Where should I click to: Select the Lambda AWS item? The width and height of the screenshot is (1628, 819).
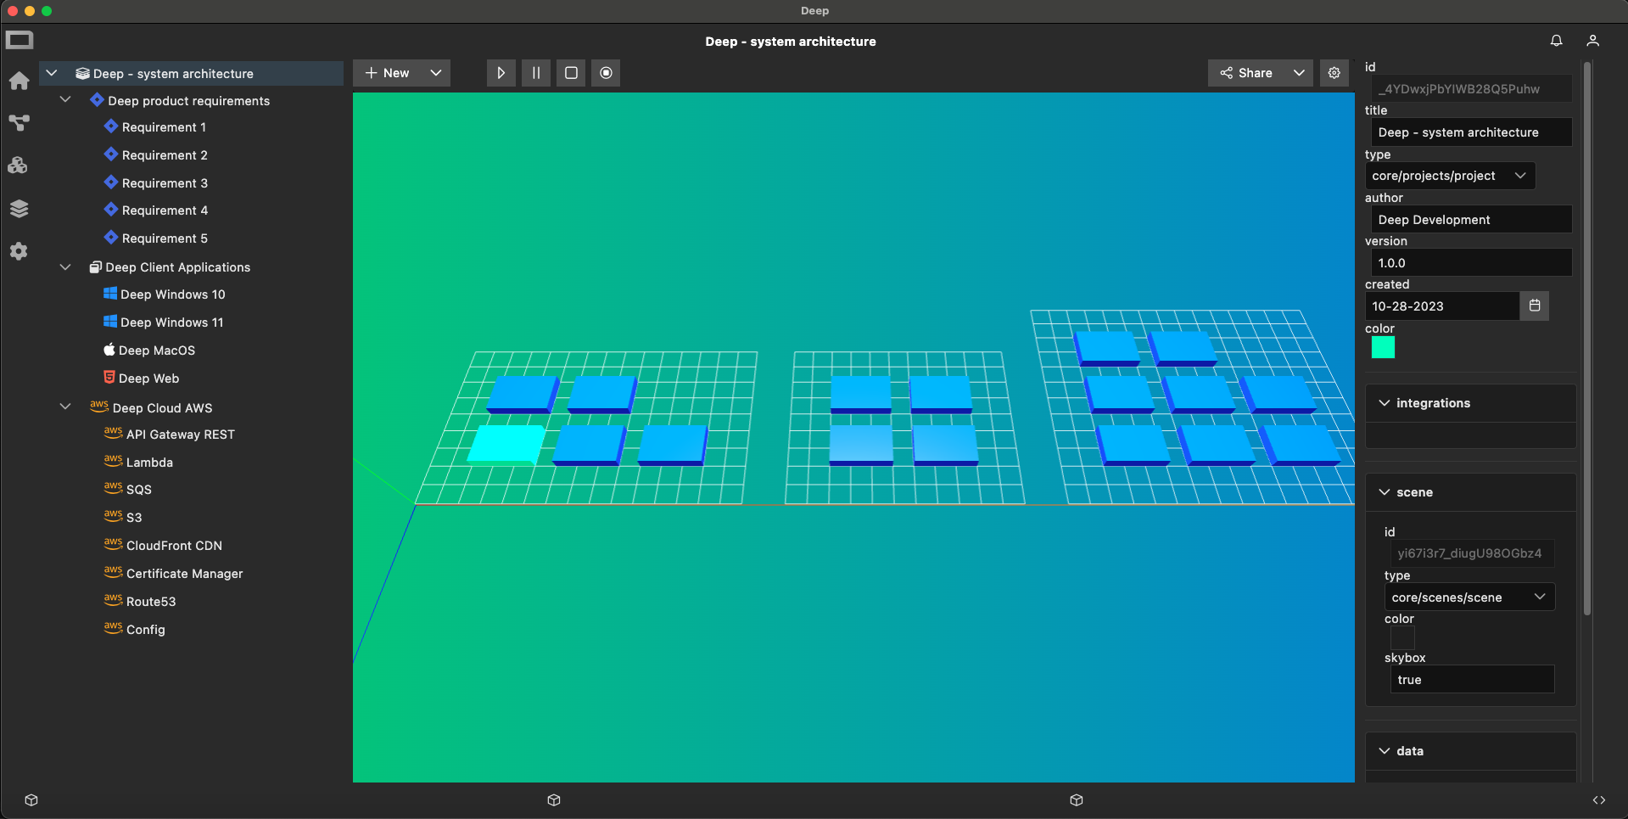tap(149, 463)
